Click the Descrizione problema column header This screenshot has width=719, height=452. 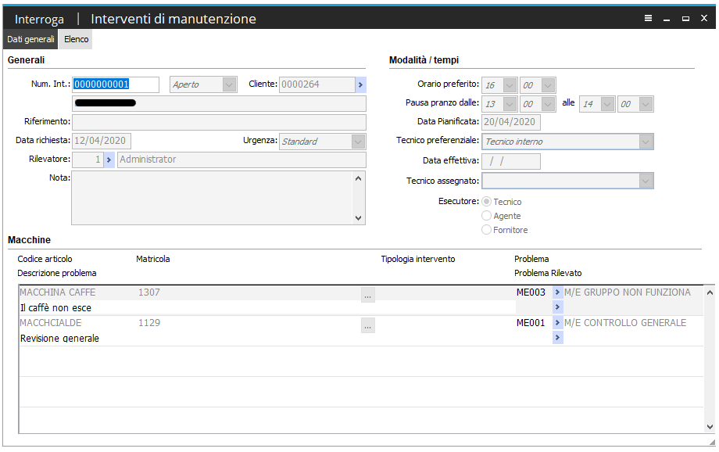tap(57, 273)
